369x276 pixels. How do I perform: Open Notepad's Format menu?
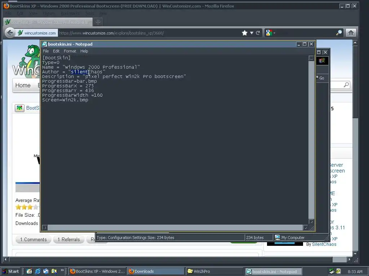70,51
